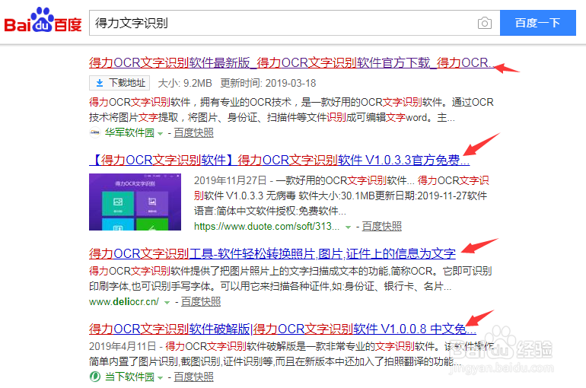586x388 pixels.
Task: Click the 华军软件园 site icon
Action: click(95, 132)
